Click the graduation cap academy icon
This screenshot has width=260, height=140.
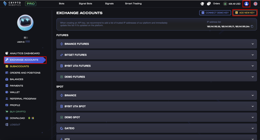(202, 4)
